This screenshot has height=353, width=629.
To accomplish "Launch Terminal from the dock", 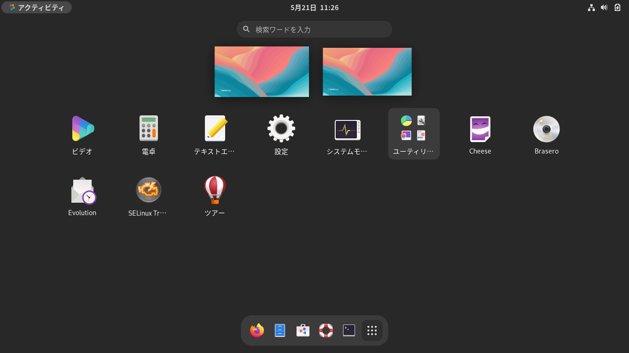I will coord(349,330).
